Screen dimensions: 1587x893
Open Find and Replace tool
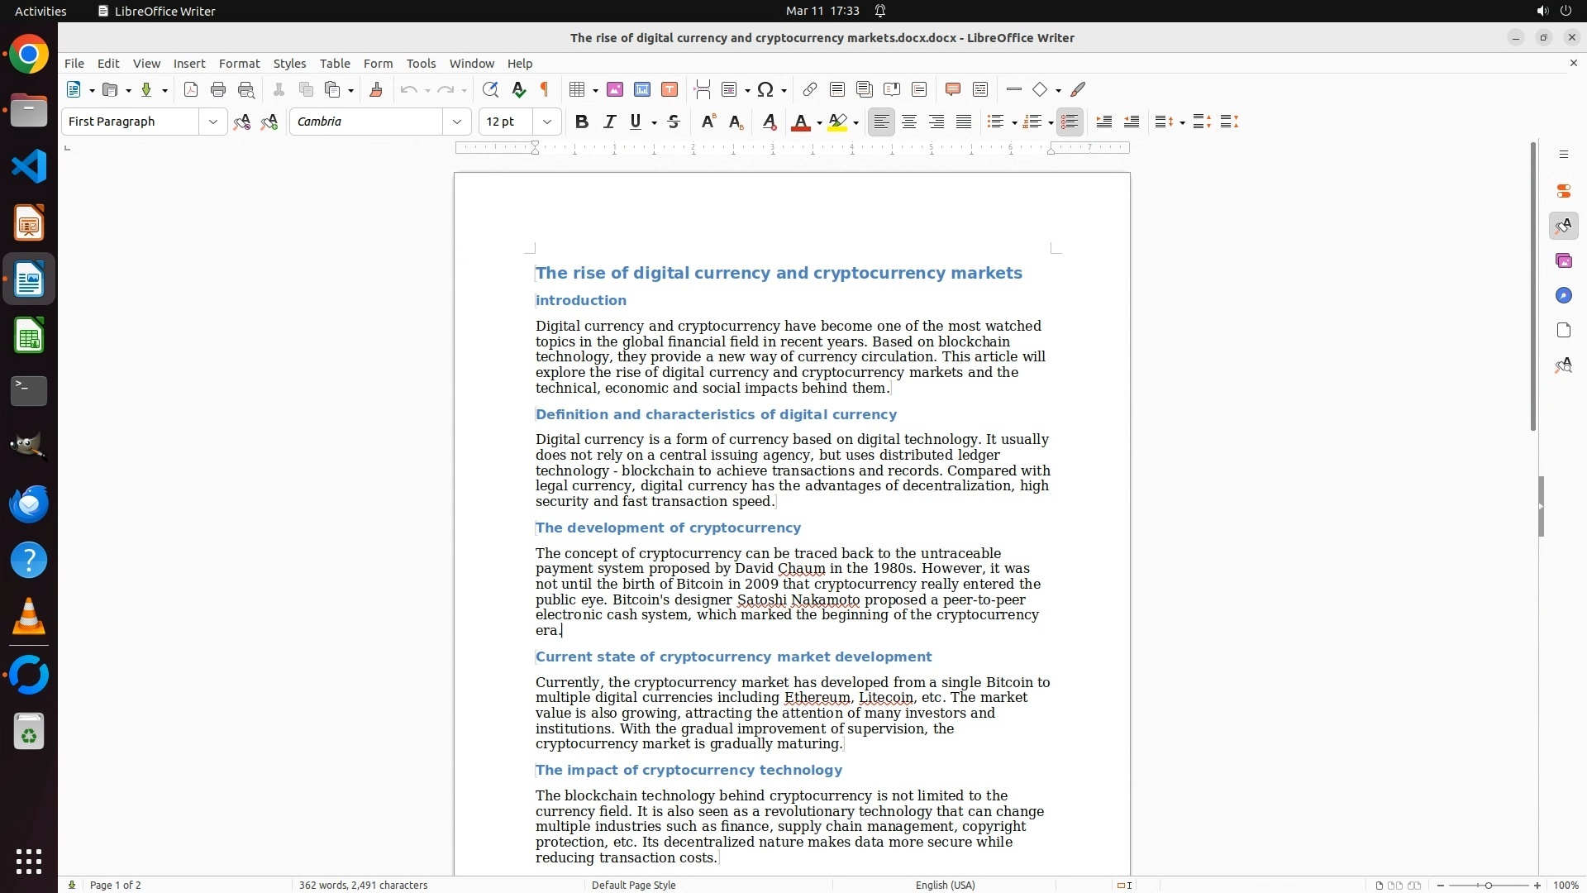click(x=490, y=89)
